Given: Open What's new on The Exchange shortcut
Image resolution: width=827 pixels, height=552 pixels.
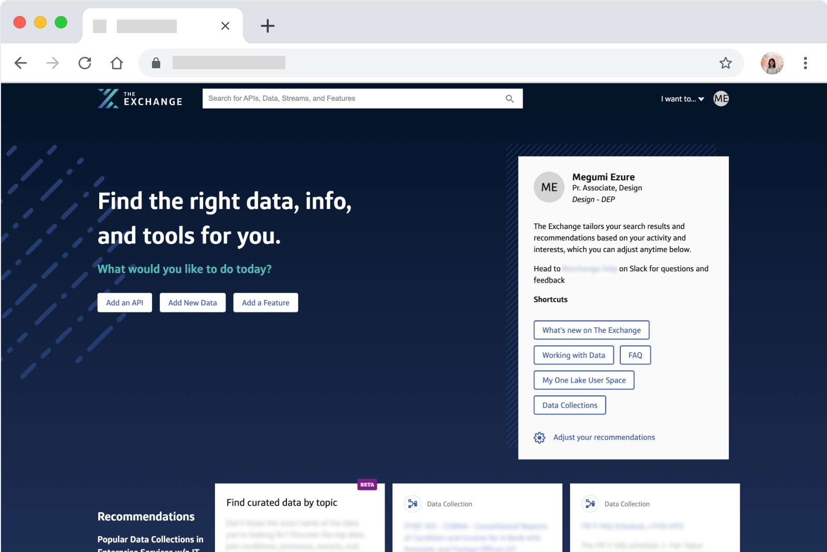Looking at the screenshot, I should click(x=591, y=330).
